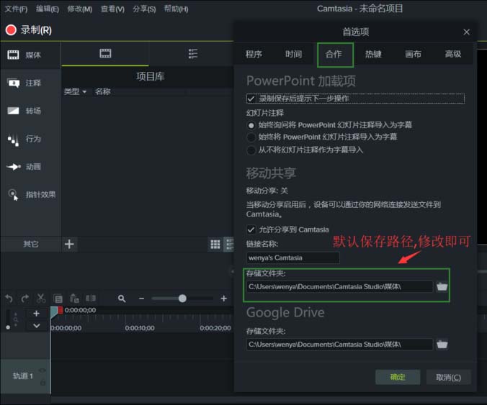Switch to library list tab
This screenshot has width=487, height=405.
click(x=192, y=53)
